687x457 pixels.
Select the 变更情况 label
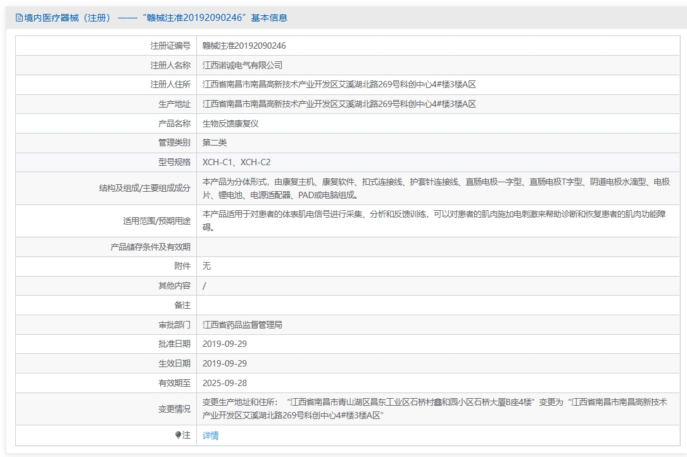(x=174, y=410)
